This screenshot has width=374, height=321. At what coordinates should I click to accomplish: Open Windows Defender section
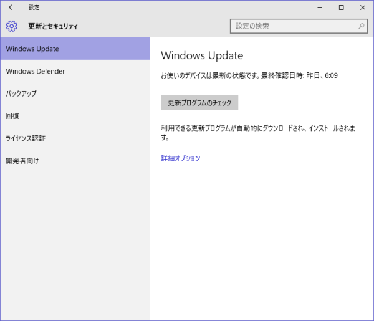point(75,71)
